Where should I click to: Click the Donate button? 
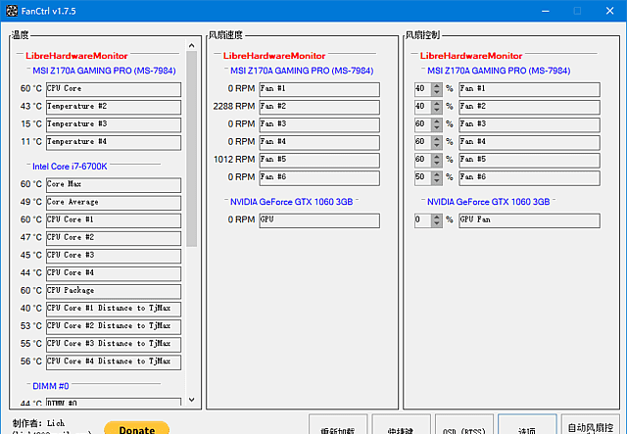tap(137, 428)
